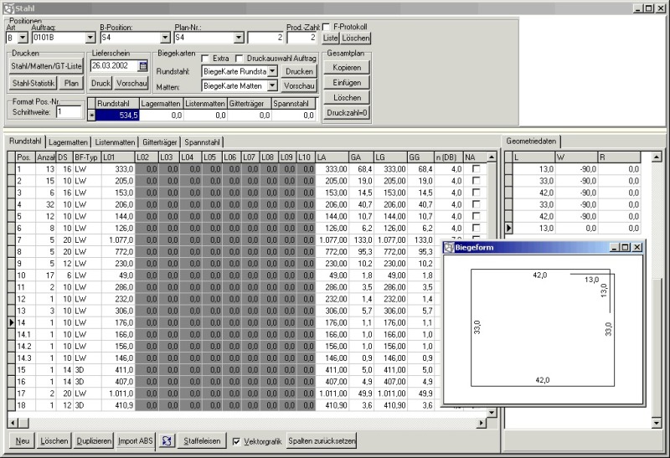The height and width of the screenshot is (458, 670).
Task: Click the Lieferschein date field
Action: click(115, 66)
